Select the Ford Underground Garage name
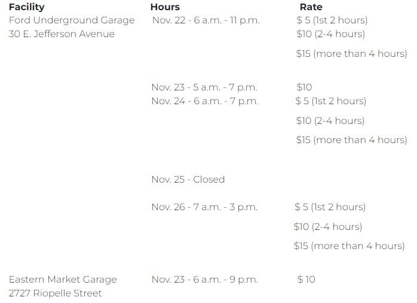The image size is (417, 303). (x=72, y=20)
